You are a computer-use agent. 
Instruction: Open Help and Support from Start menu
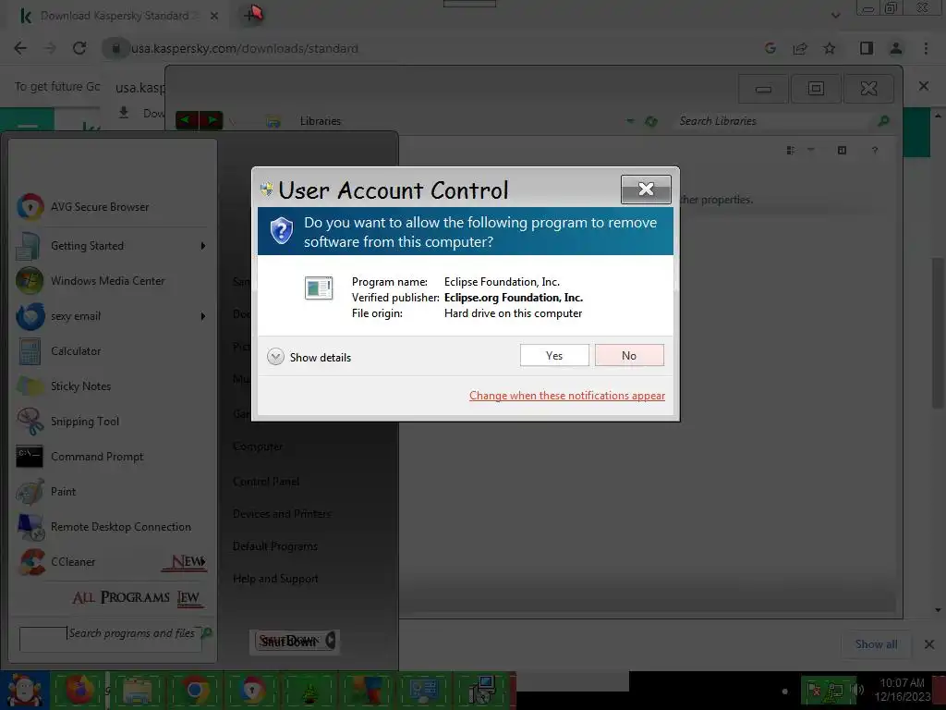275,579
